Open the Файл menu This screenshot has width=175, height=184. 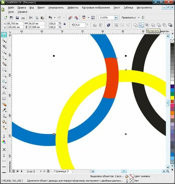pyautogui.click(x=11, y=8)
